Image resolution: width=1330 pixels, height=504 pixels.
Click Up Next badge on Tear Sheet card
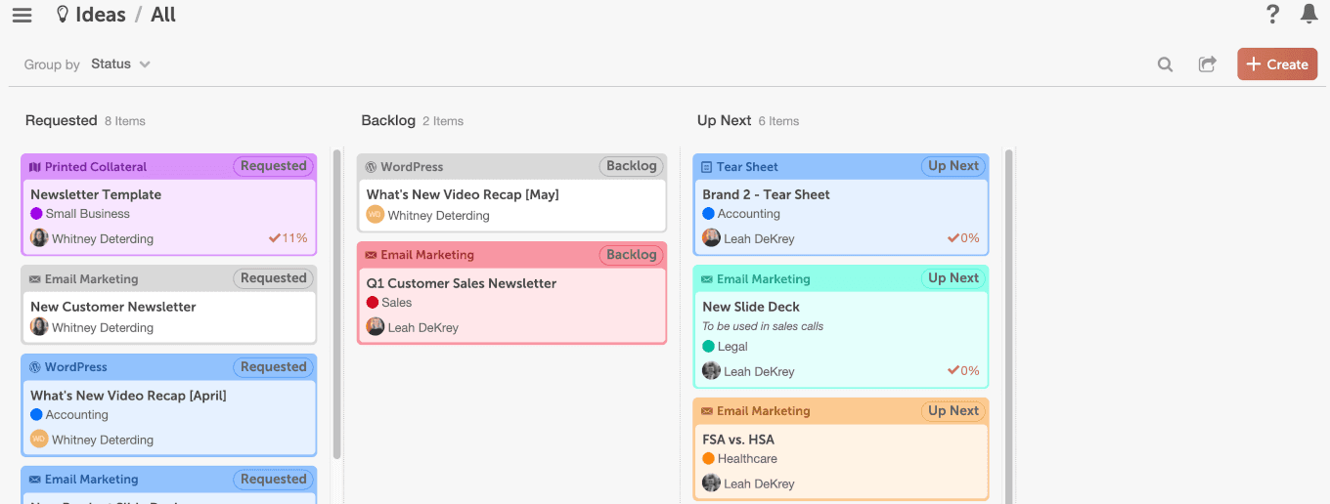[x=953, y=166]
